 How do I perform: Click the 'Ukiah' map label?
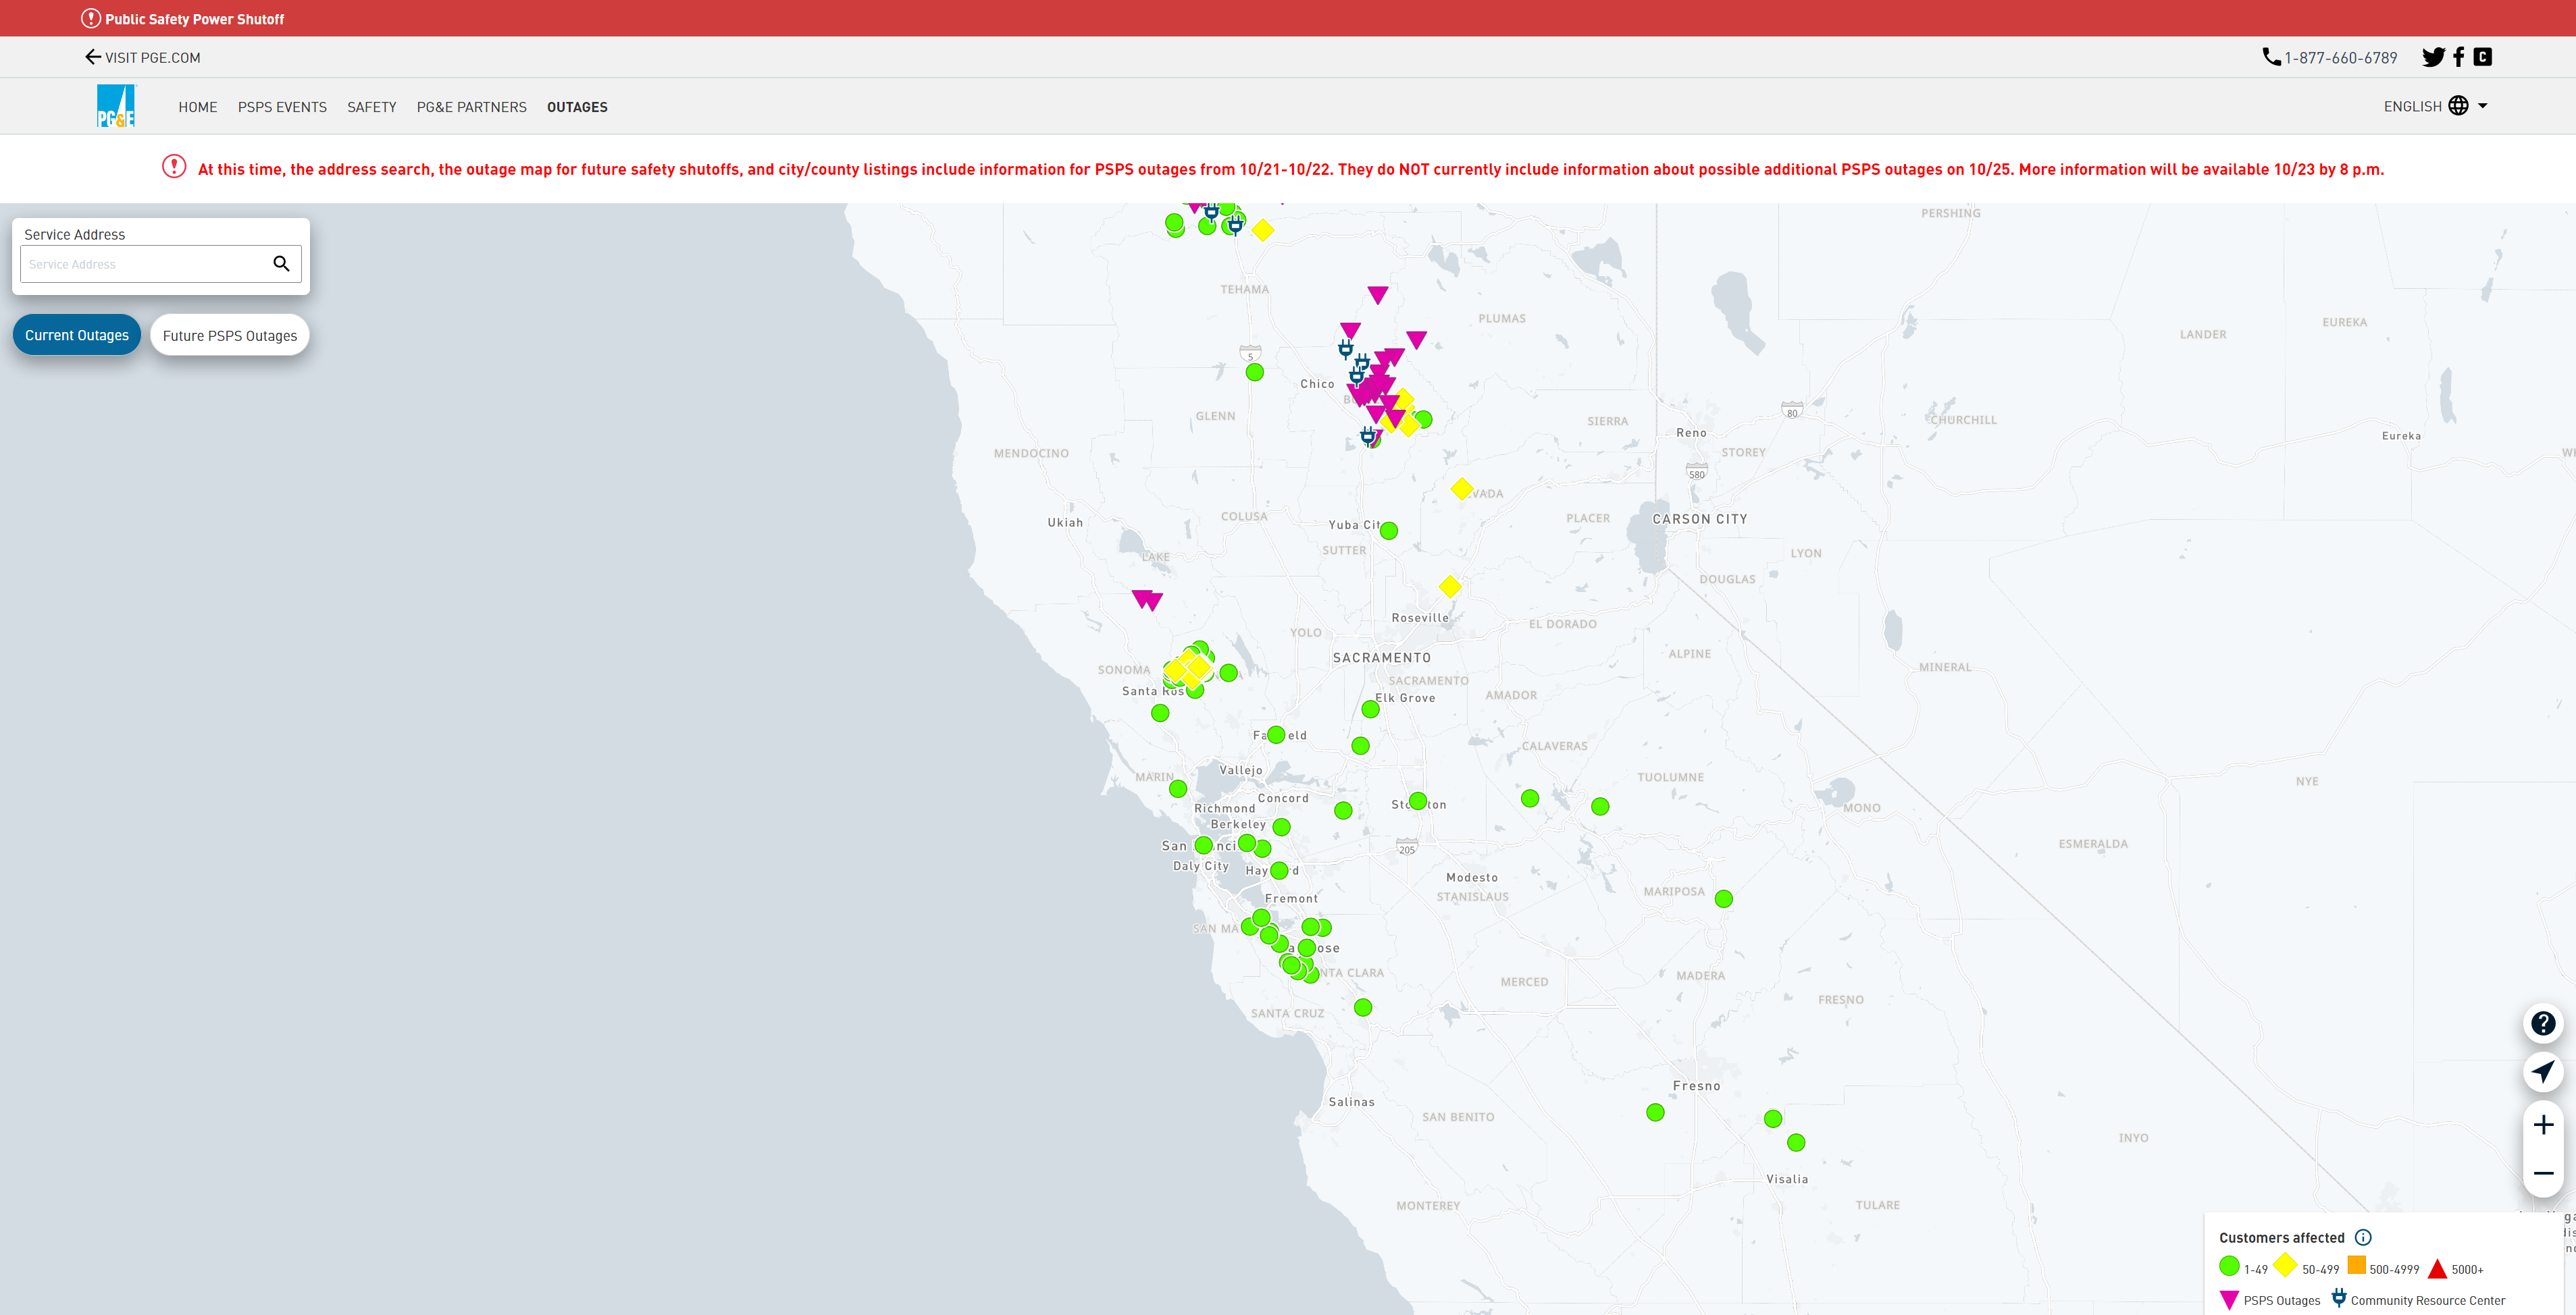pyautogui.click(x=1065, y=522)
